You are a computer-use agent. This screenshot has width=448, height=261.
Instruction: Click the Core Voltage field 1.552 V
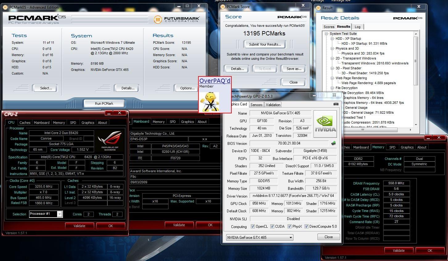[x=82, y=150]
